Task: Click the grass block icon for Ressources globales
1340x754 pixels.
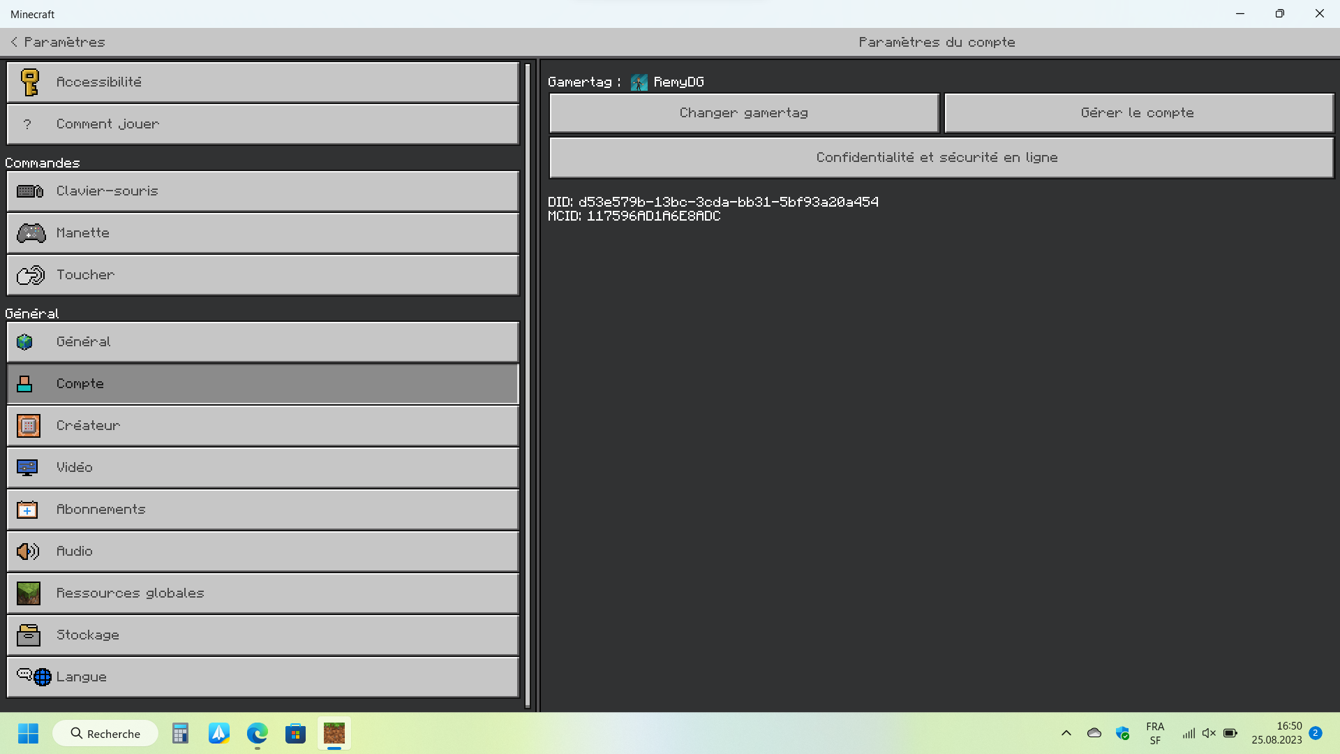Action: click(29, 593)
